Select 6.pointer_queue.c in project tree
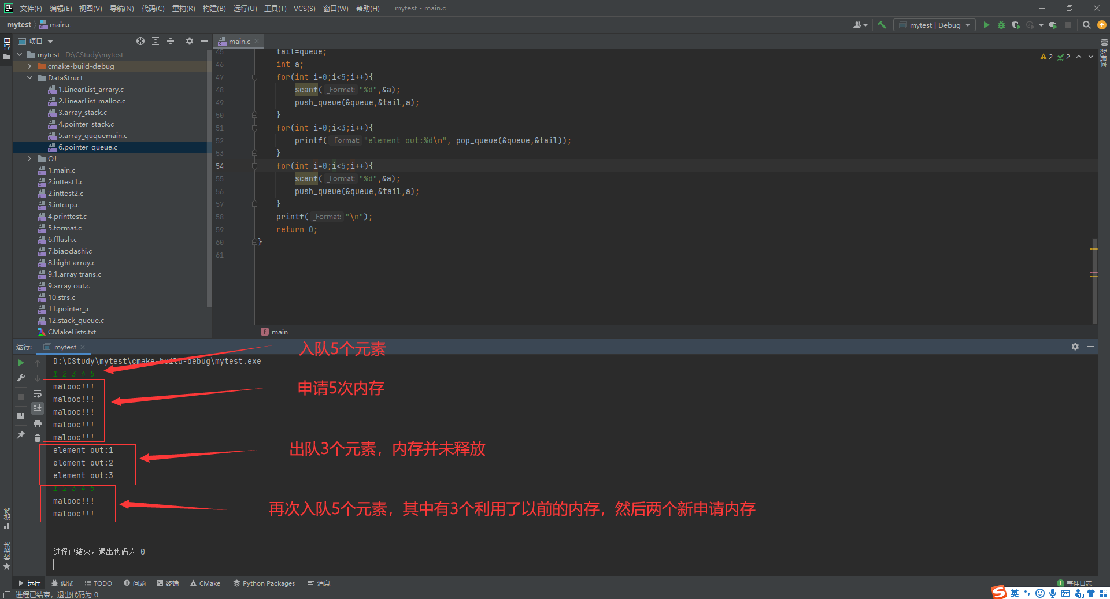Screen dimensions: 1110x599 click(x=112, y=147)
